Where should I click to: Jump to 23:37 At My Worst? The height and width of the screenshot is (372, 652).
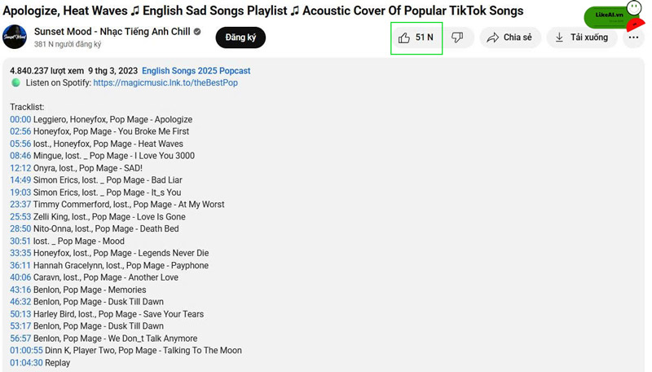20,204
